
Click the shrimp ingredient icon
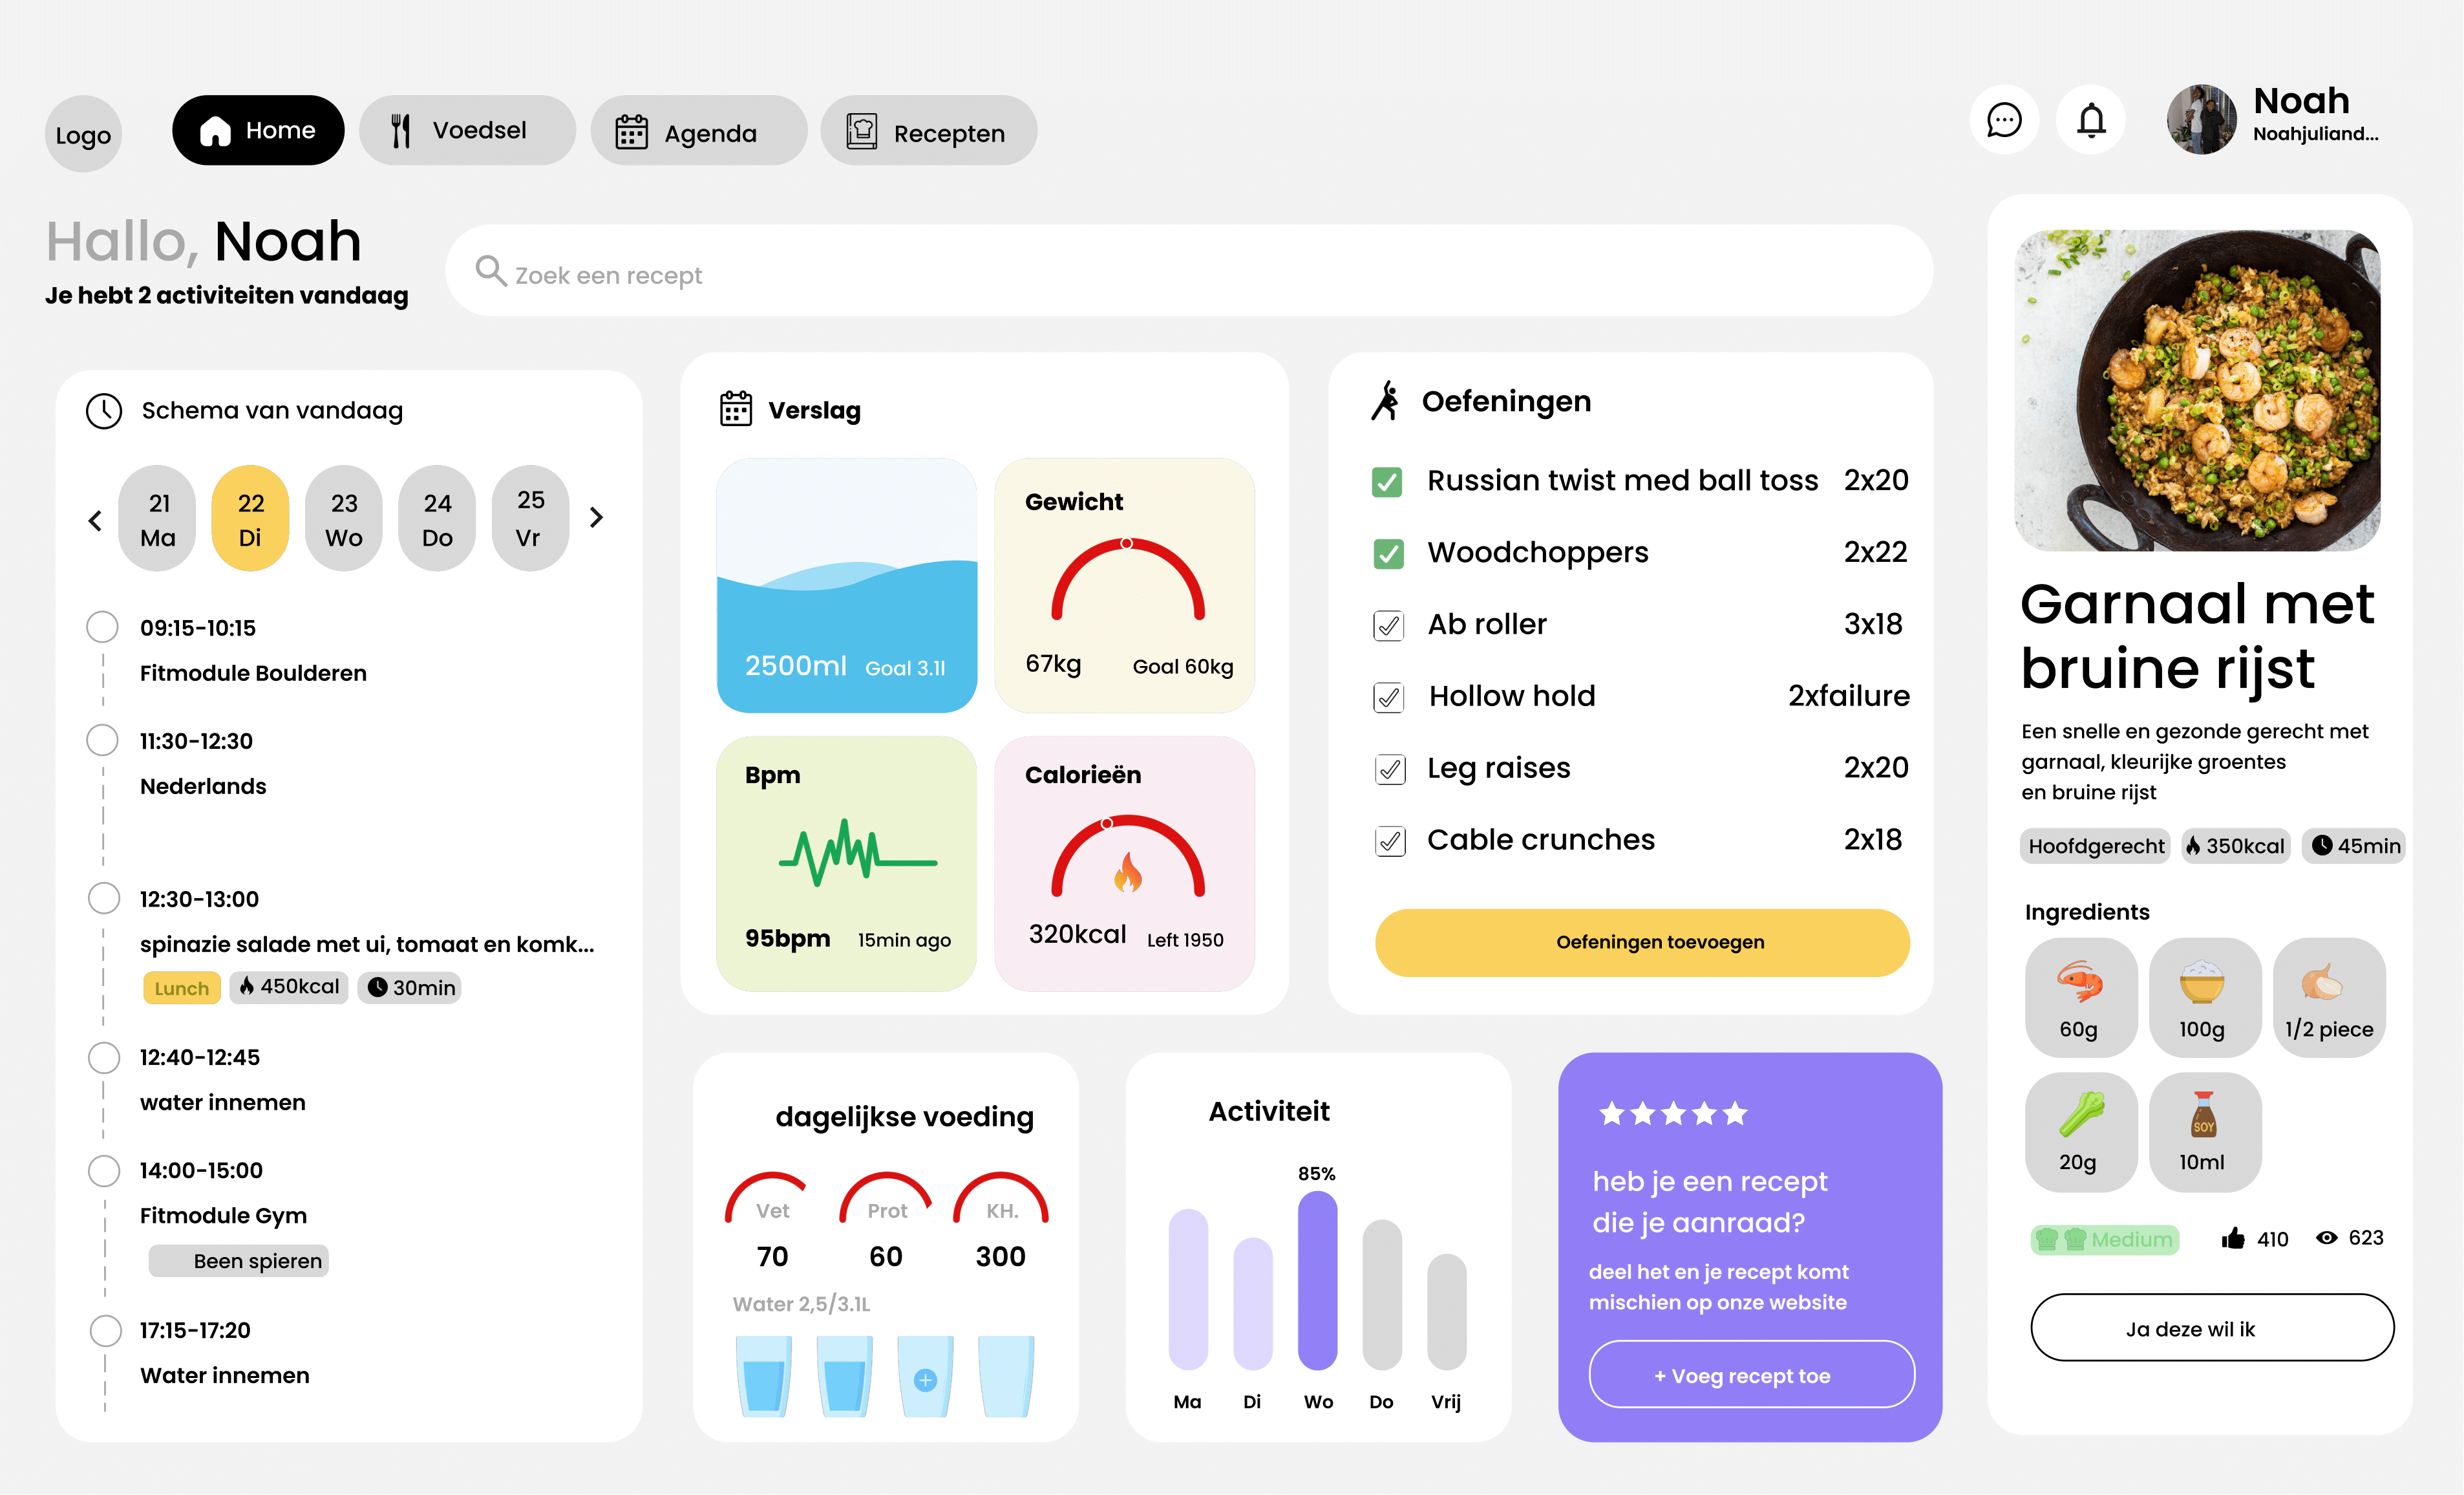(x=2080, y=982)
